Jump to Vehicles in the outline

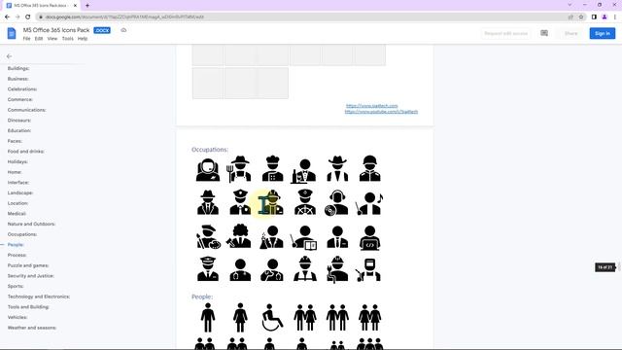[x=17, y=317]
